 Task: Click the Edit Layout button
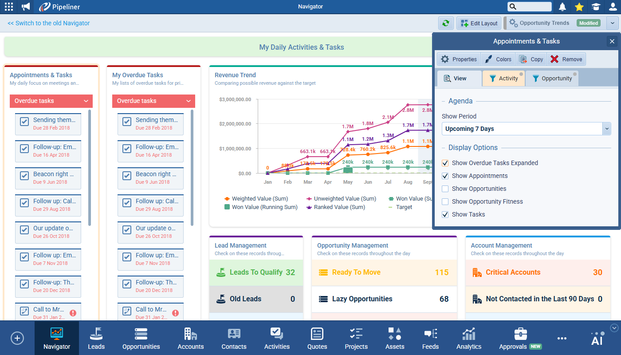479,23
